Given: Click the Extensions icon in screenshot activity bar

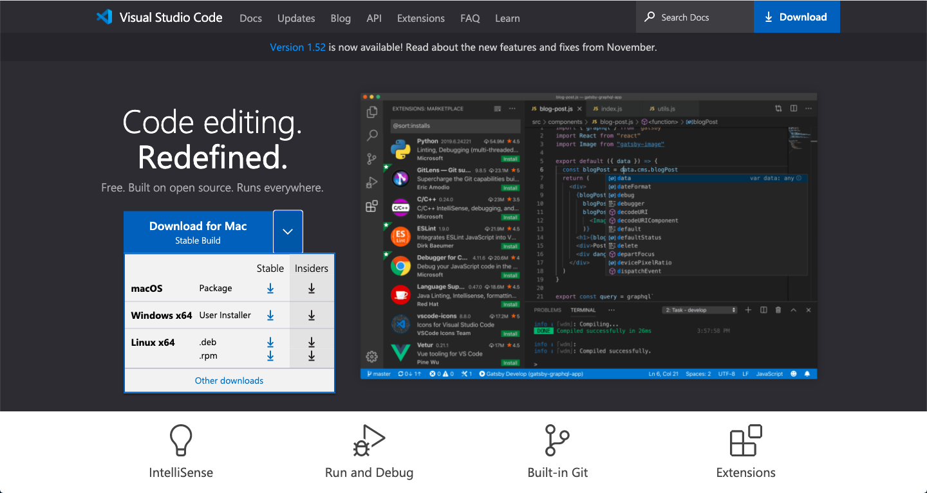Looking at the screenshot, I should tap(372, 206).
